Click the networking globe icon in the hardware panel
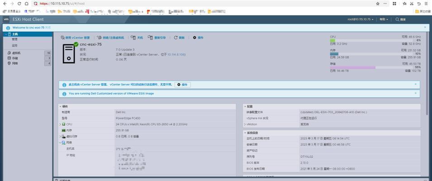The image size is (432, 181). 63,143
